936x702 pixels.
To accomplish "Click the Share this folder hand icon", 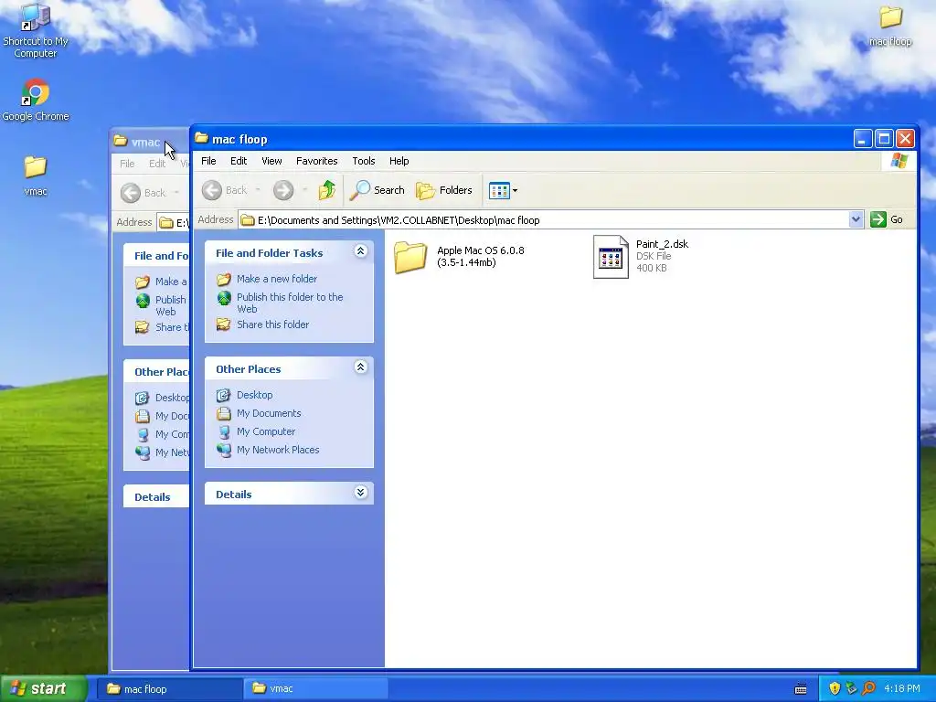I will (224, 324).
